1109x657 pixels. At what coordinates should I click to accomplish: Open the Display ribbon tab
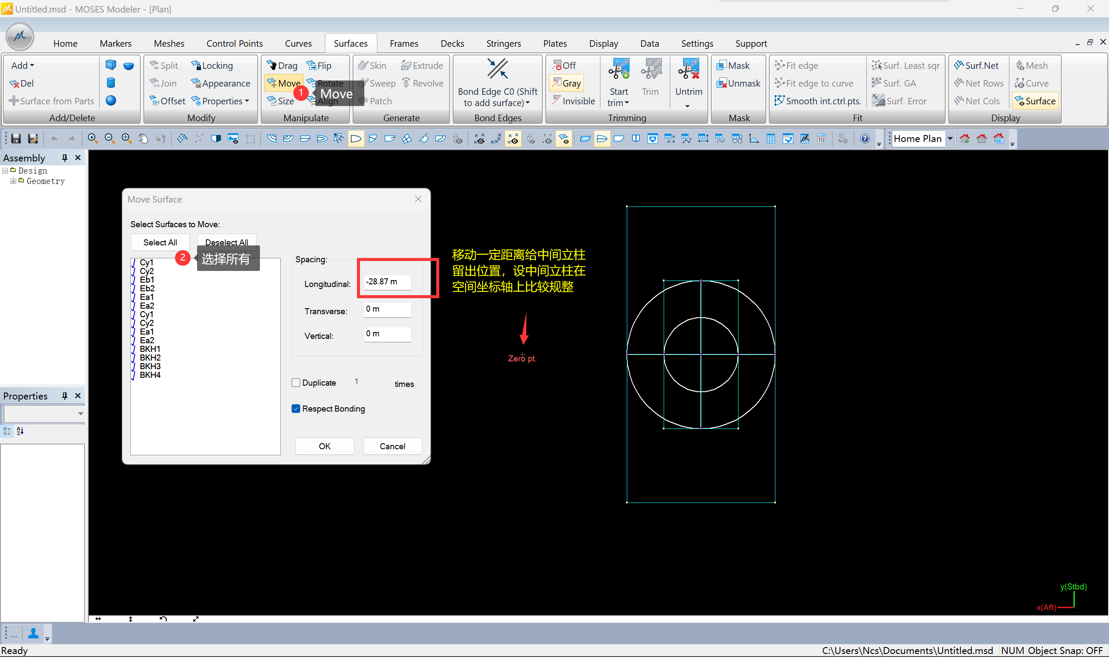(603, 43)
